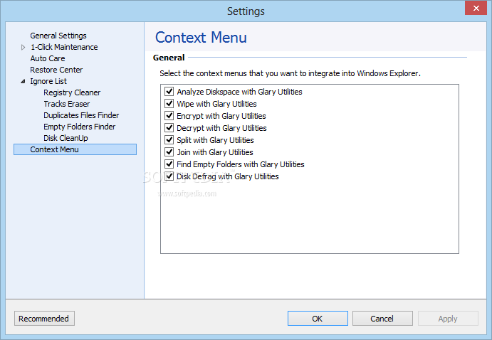Open Tracks Eraser ignore list
Viewport: 492px width, 340px height.
pyautogui.click(x=67, y=104)
